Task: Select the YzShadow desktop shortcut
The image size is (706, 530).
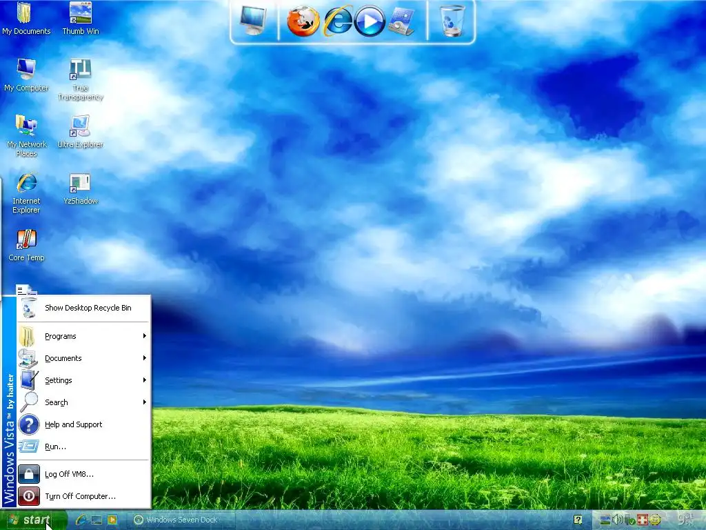Action: pos(80,189)
